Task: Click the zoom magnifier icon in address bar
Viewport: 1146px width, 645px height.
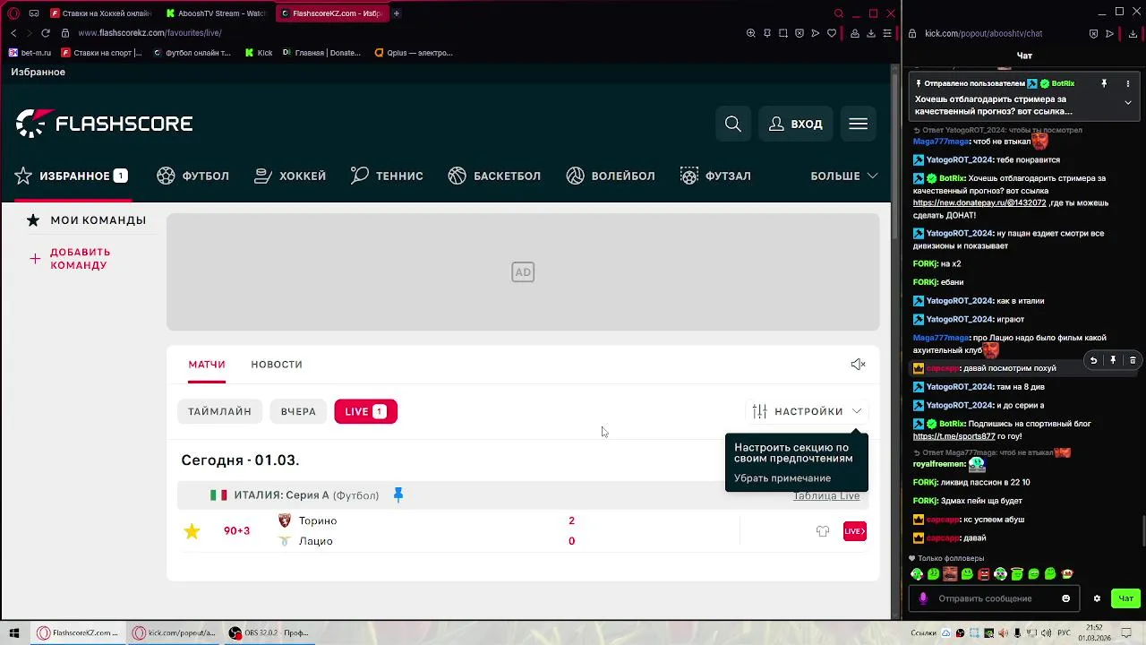Action: point(750,33)
